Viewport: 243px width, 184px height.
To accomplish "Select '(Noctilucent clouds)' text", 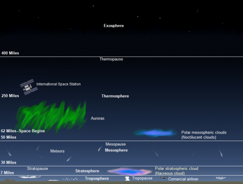I will click(199, 137).
